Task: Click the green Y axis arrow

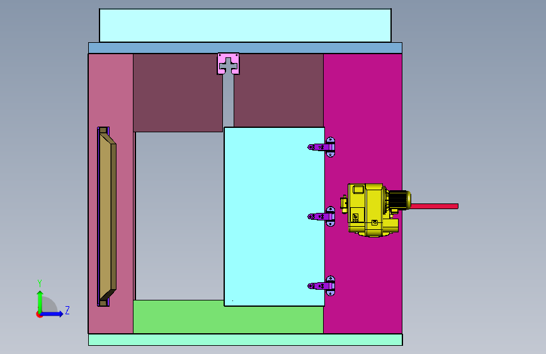Action: tap(40, 301)
